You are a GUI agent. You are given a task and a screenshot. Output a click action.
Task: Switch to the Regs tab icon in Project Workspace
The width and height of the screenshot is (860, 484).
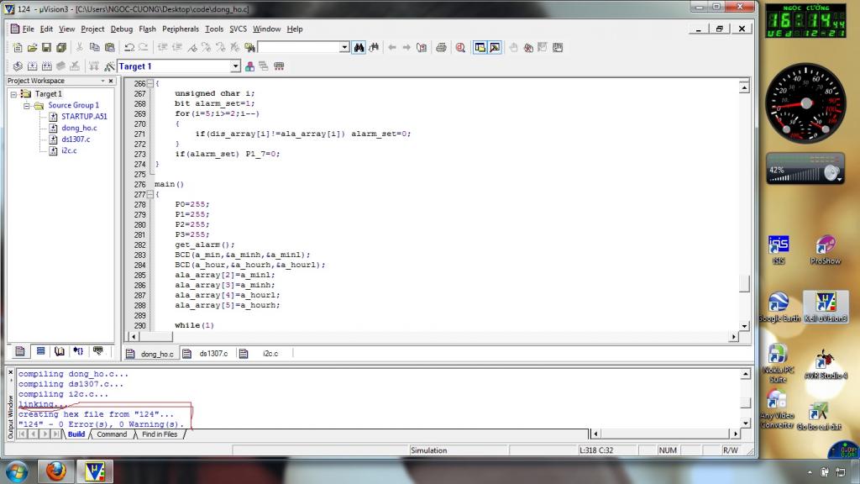pyautogui.click(x=40, y=351)
